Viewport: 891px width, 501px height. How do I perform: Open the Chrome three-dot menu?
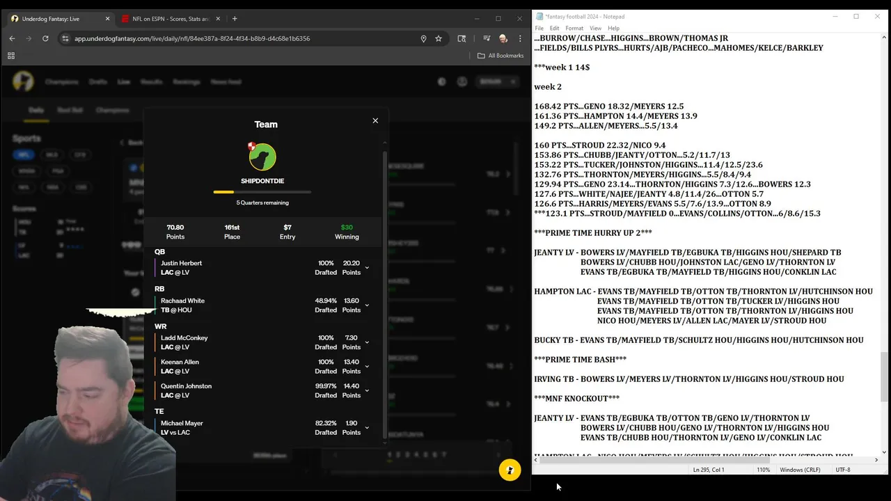pos(520,38)
